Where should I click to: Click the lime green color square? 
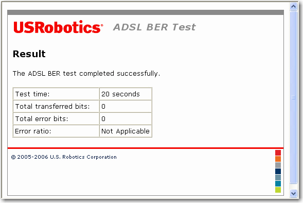coord(278,190)
